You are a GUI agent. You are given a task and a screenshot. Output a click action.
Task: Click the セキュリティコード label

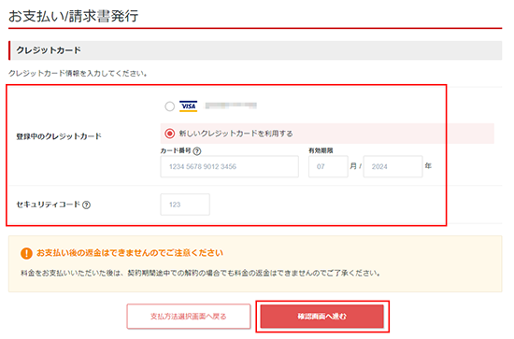coord(49,205)
